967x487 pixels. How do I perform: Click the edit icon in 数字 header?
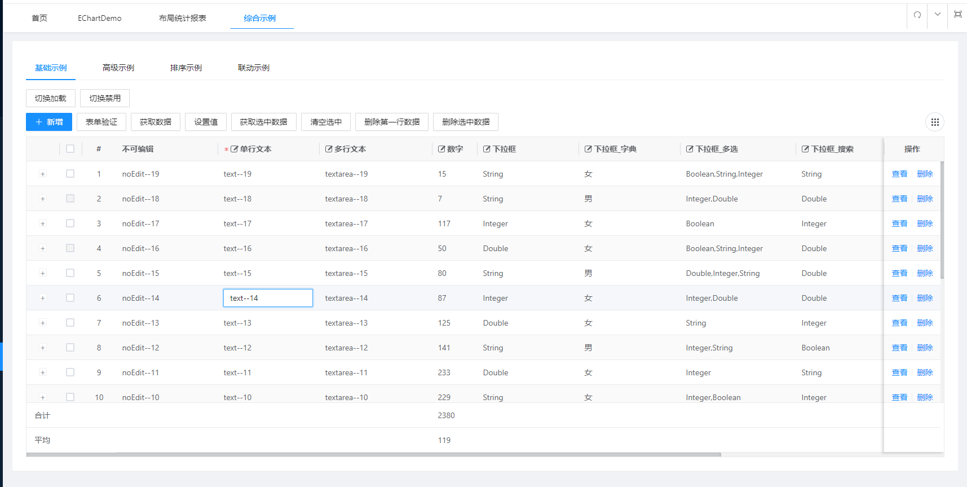(441, 149)
